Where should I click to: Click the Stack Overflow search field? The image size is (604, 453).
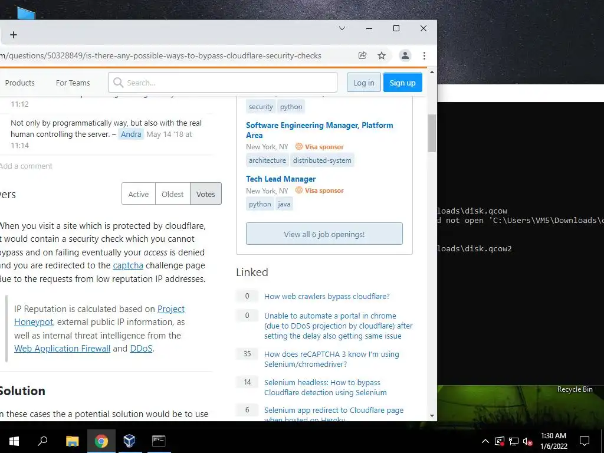(222, 83)
